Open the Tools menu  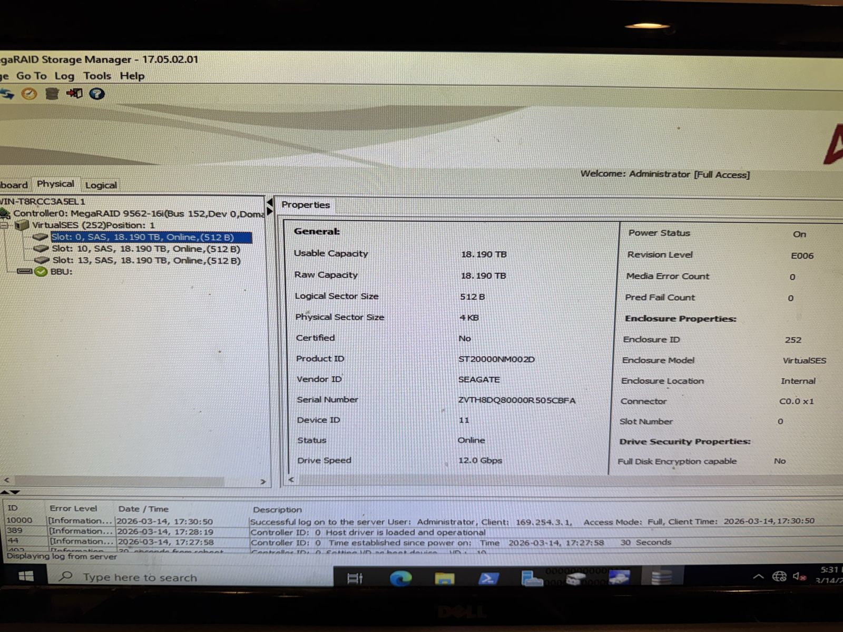[x=97, y=76]
